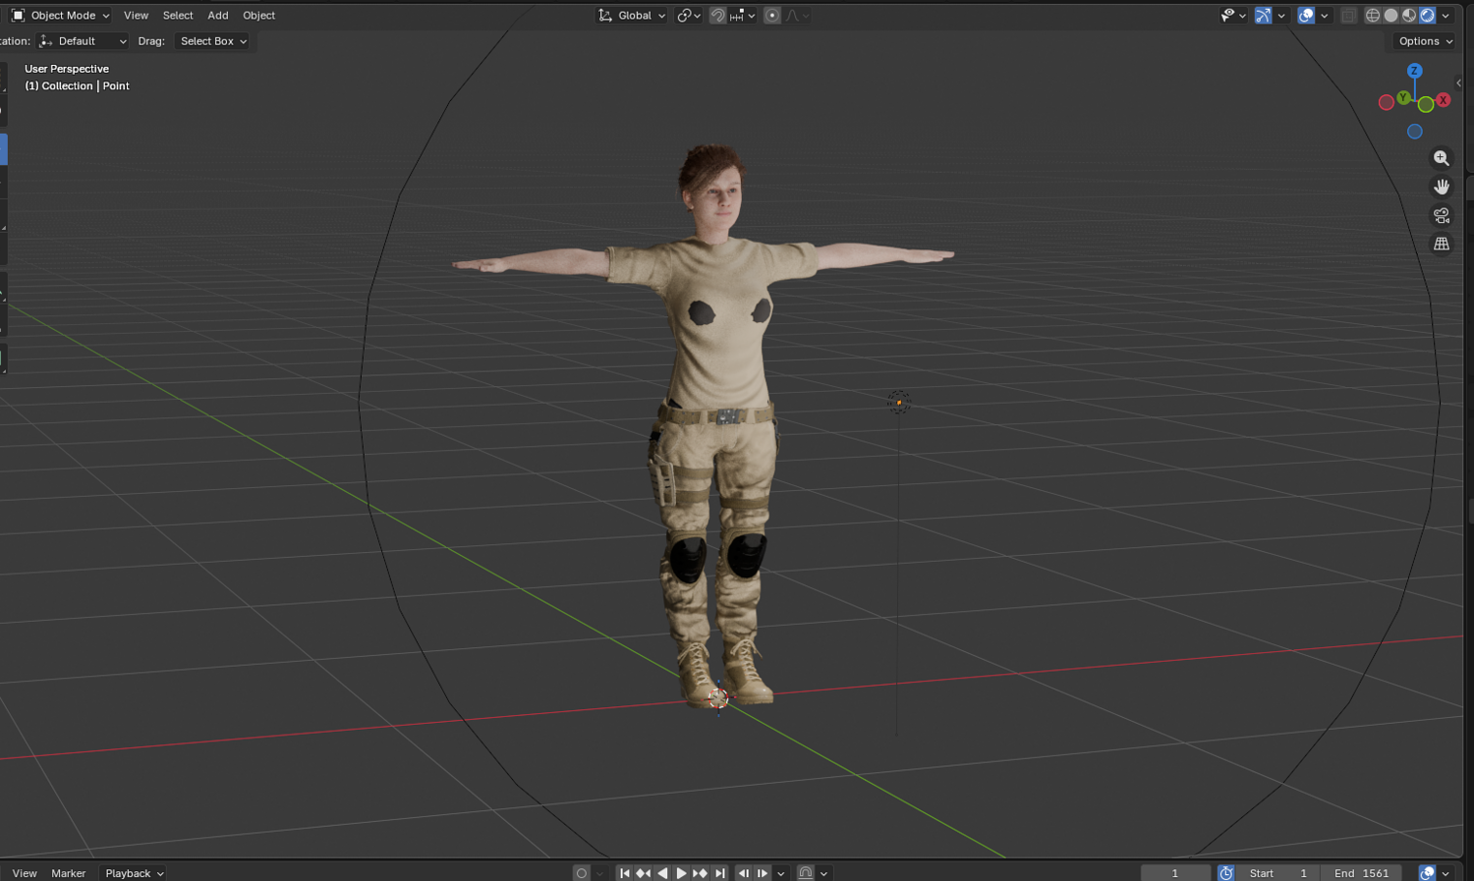
Task: Play the animation forward
Action: pos(681,873)
